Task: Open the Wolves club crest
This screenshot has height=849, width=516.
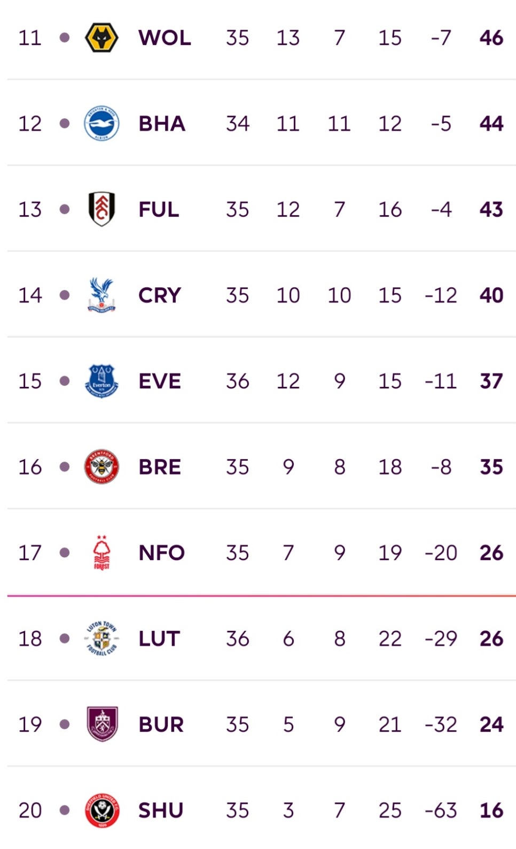Action: pos(101,37)
